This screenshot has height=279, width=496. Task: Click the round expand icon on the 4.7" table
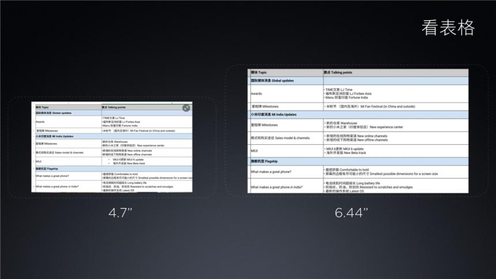click(186, 108)
